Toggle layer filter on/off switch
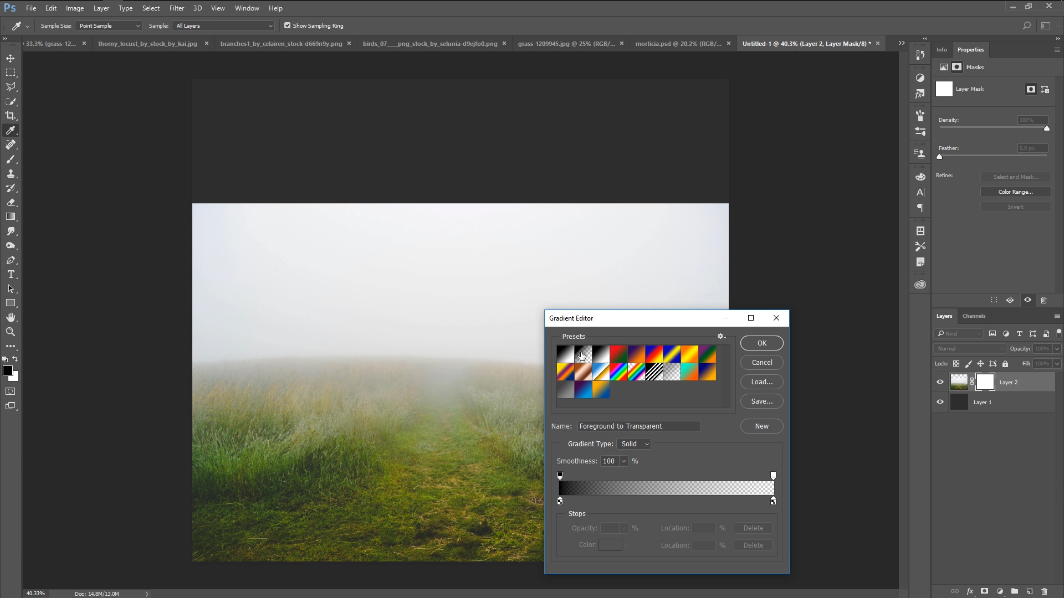The width and height of the screenshot is (1064, 598). pos(1059,332)
